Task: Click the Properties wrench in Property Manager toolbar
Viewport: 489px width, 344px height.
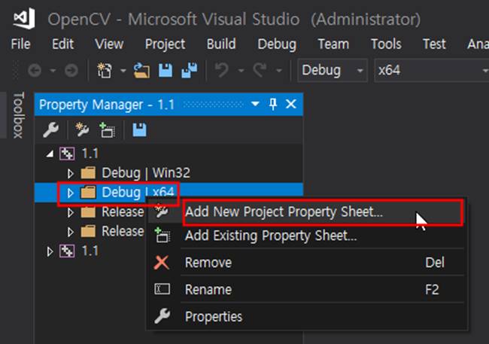Action: (x=50, y=129)
